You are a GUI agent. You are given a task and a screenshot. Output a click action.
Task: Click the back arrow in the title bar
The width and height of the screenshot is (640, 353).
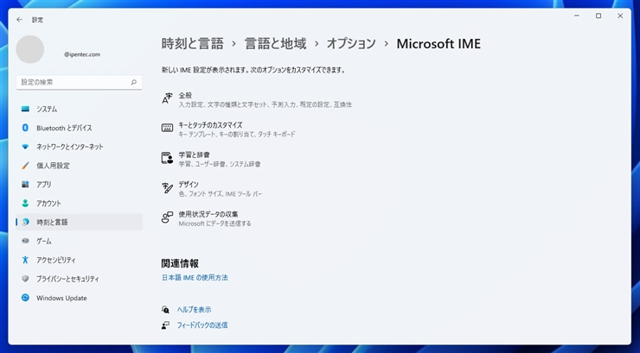point(19,20)
